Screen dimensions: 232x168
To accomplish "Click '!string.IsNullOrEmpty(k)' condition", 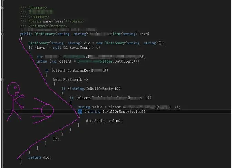I will pyautogui.click(x=94, y=89).
